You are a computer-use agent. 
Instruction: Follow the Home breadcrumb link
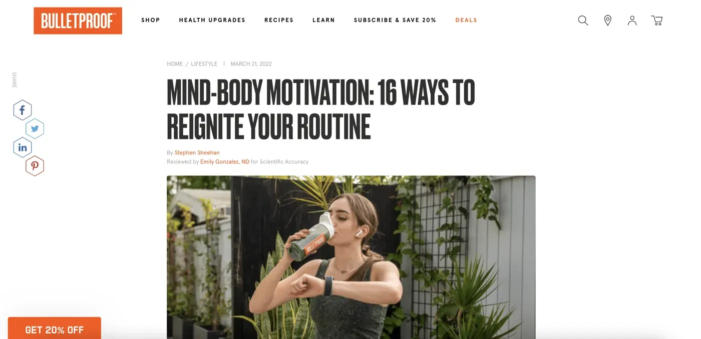click(x=175, y=64)
